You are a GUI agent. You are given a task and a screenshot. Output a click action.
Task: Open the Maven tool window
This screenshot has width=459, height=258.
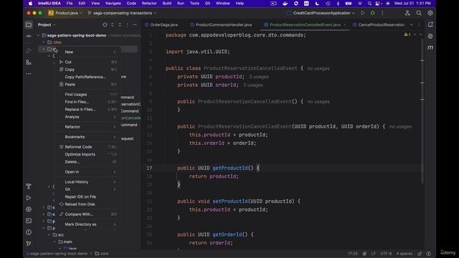click(430, 47)
